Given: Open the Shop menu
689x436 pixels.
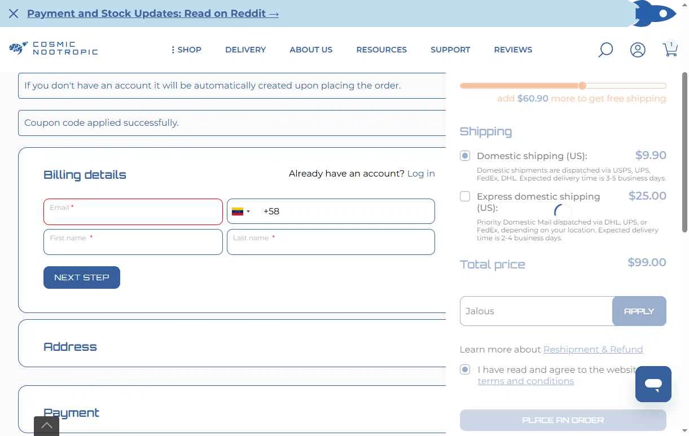Looking at the screenshot, I should 186,50.
